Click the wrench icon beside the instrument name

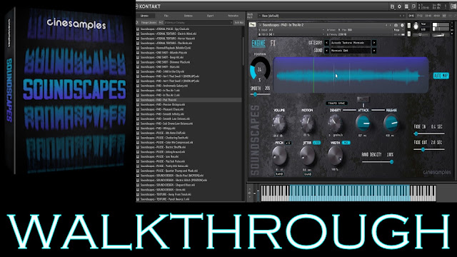(x=252, y=25)
